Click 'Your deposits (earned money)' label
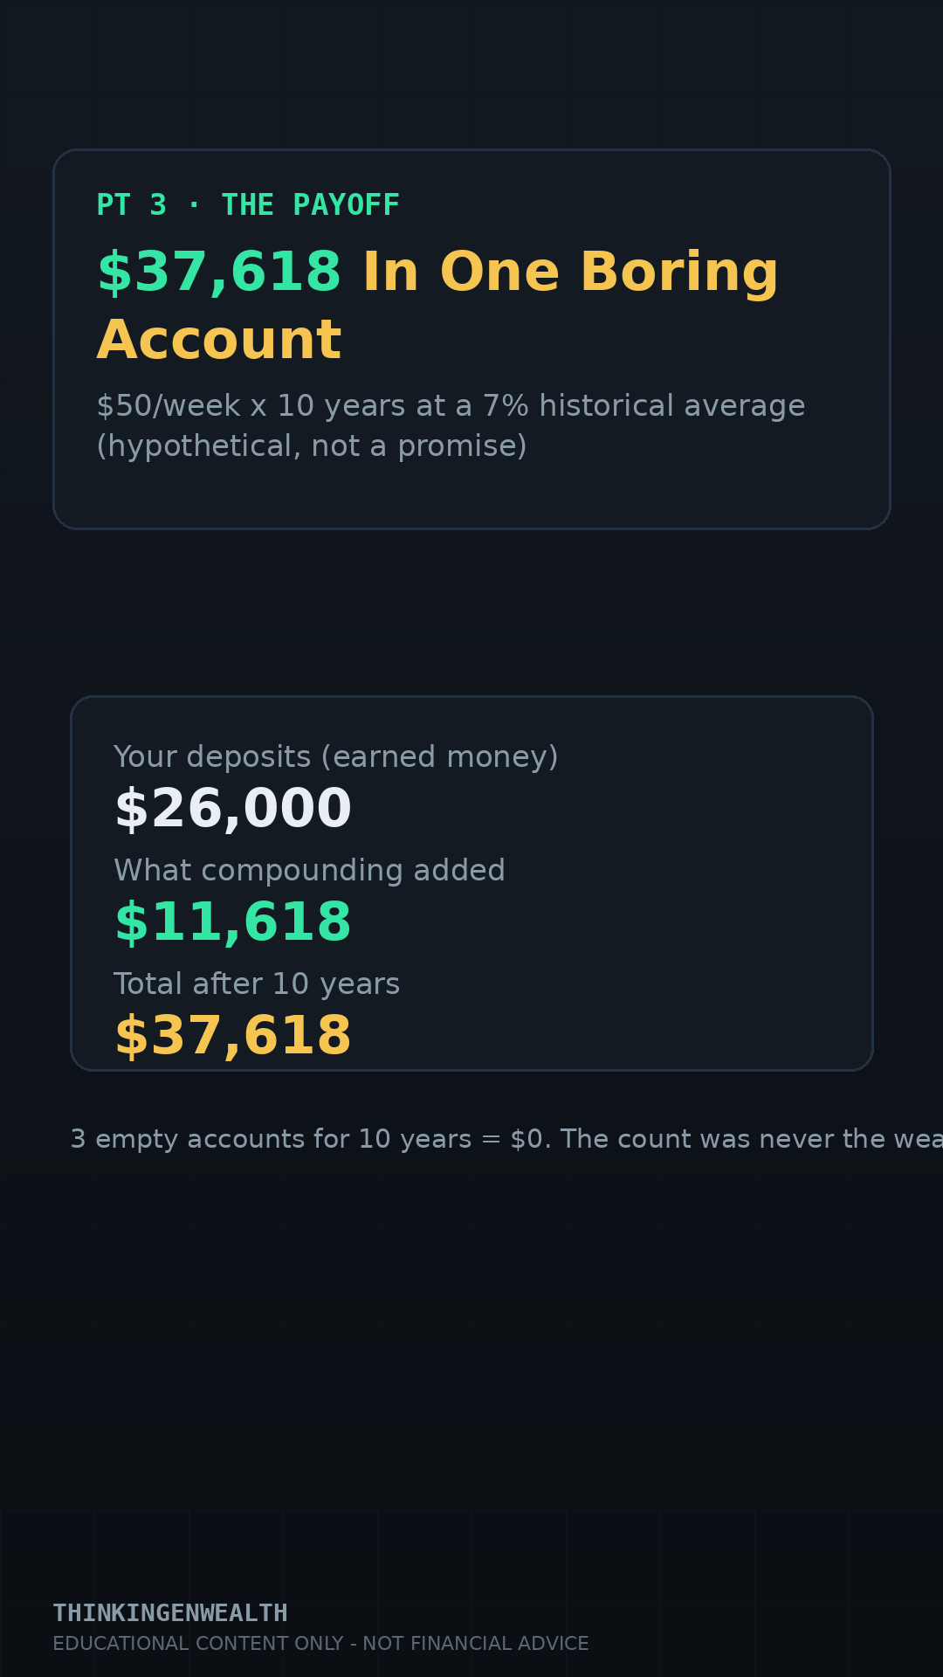 pyautogui.click(x=336, y=757)
